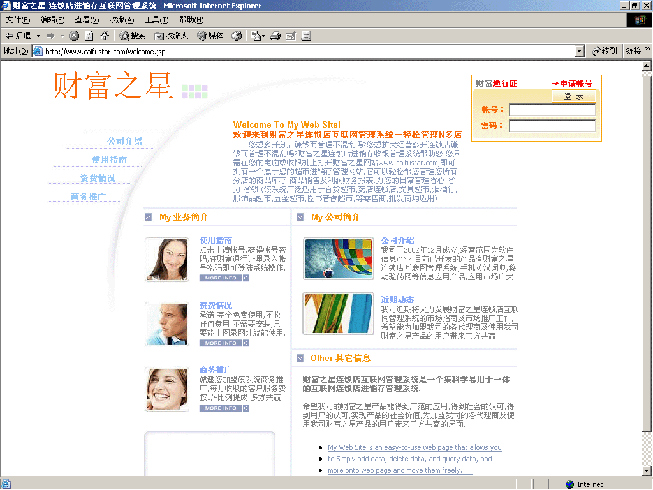Screen dimensions: 653x490
Task: Click the Print toolbar icon
Action: click(275, 36)
